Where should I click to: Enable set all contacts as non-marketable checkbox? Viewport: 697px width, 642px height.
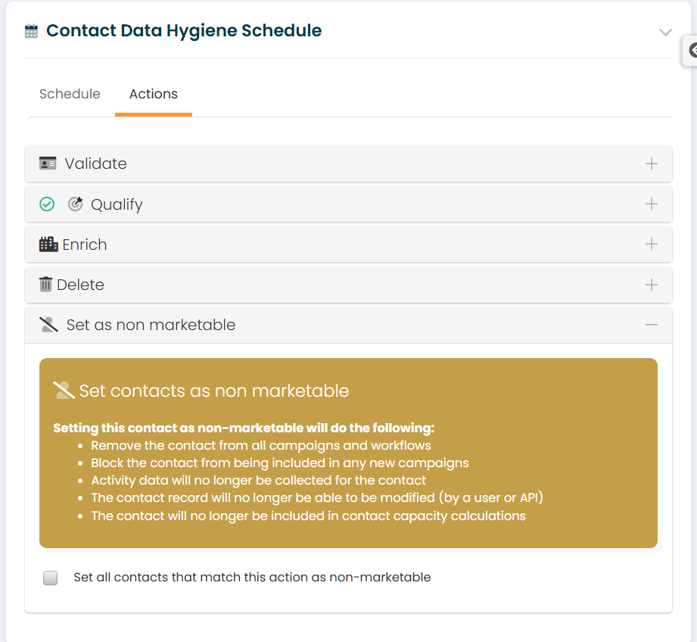click(50, 578)
